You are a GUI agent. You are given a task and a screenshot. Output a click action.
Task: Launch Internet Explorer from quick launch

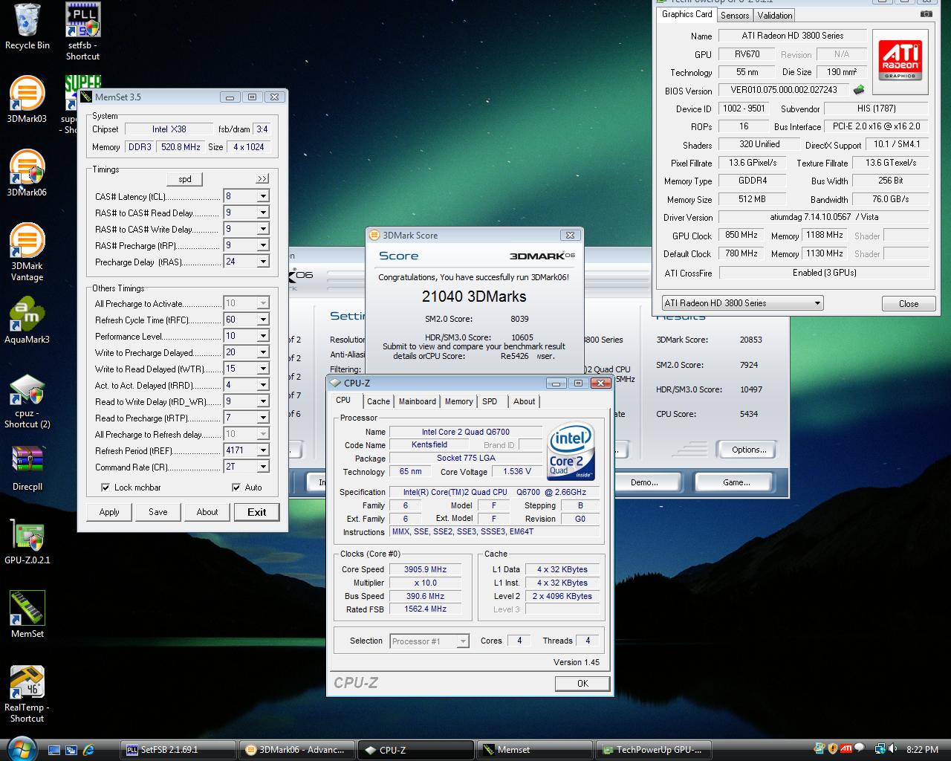click(89, 750)
